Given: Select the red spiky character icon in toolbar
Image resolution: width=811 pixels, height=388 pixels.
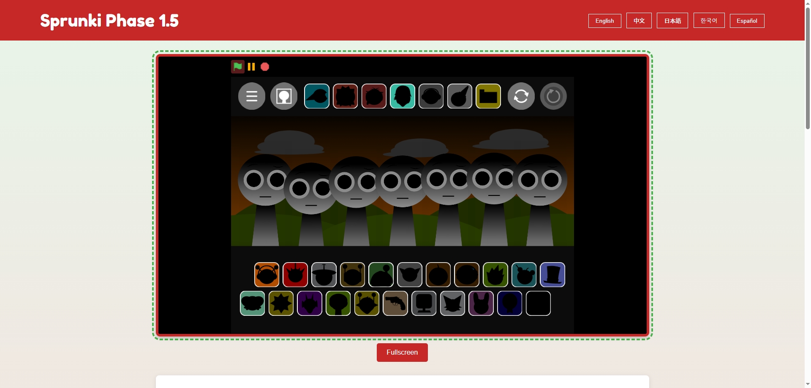Looking at the screenshot, I should coord(345,96).
